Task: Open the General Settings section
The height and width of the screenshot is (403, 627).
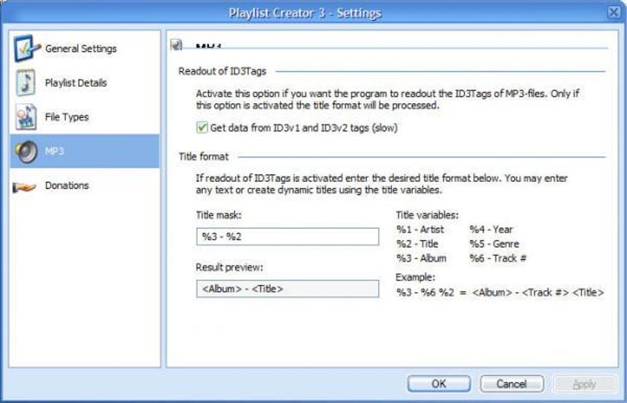Action: pos(84,49)
